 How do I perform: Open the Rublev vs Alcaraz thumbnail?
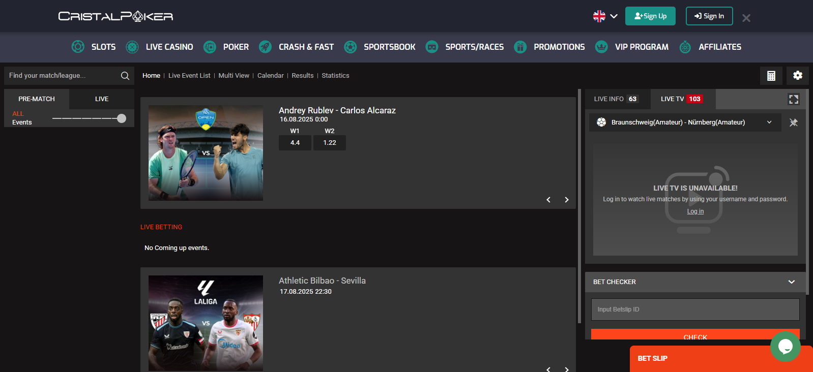pos(206,153)
